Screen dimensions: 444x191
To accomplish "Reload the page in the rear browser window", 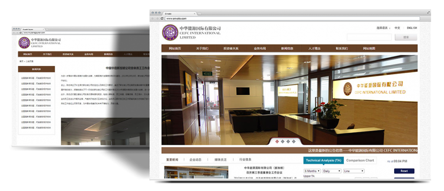I will (x=21, y=33).
